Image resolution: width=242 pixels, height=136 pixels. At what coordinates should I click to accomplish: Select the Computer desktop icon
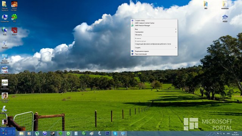pyautogui.click(x=5, y=18)
